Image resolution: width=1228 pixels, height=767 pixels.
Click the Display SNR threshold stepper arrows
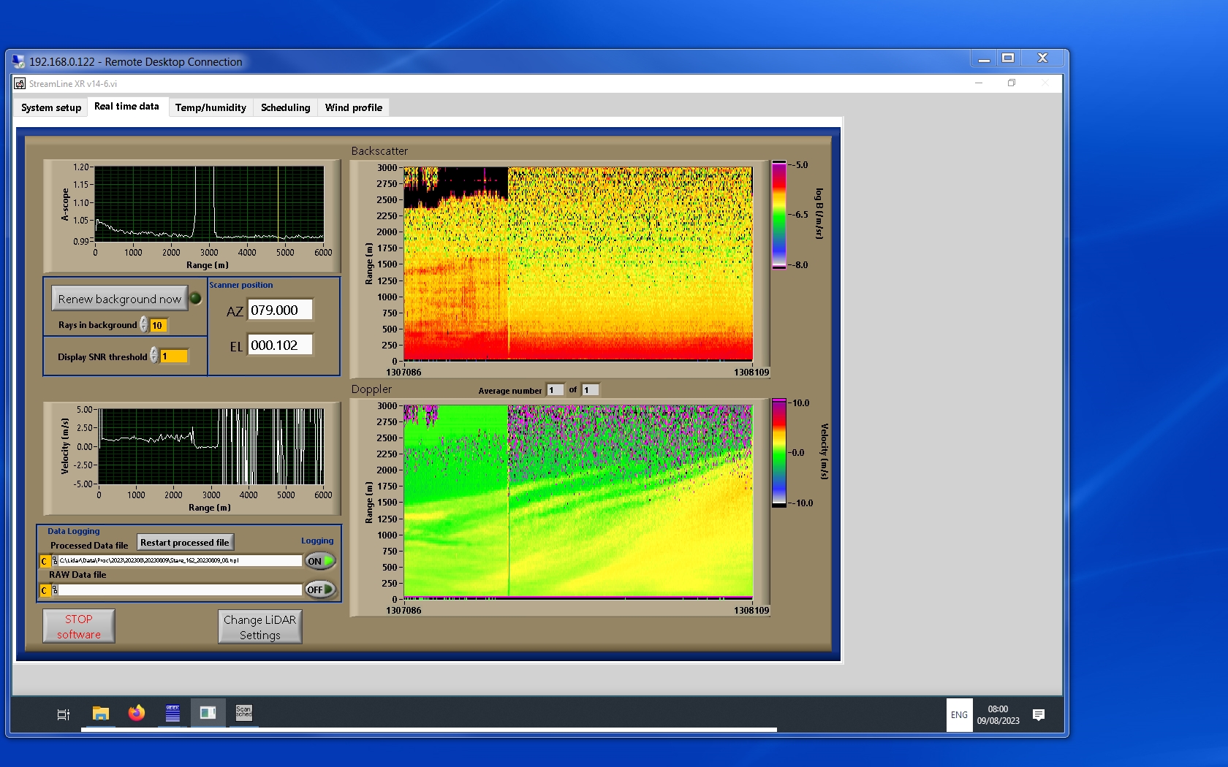pyautogui.click(x=154, y=356)
